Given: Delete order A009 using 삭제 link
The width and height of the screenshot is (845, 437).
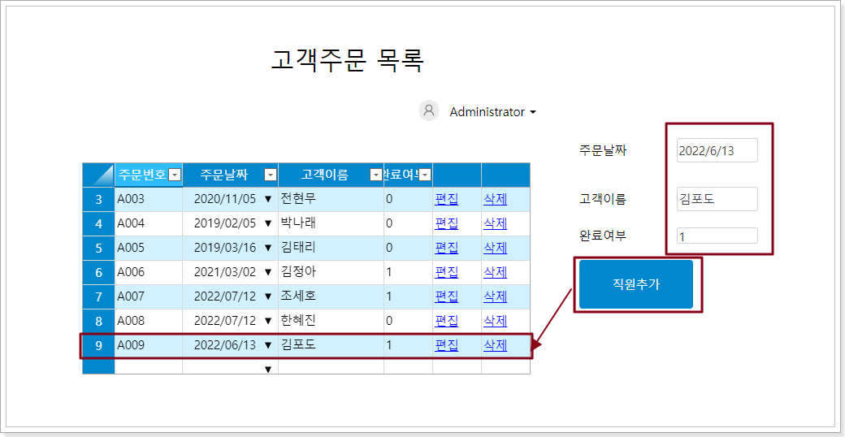Looking at the screenshot, I should point(495,345).
